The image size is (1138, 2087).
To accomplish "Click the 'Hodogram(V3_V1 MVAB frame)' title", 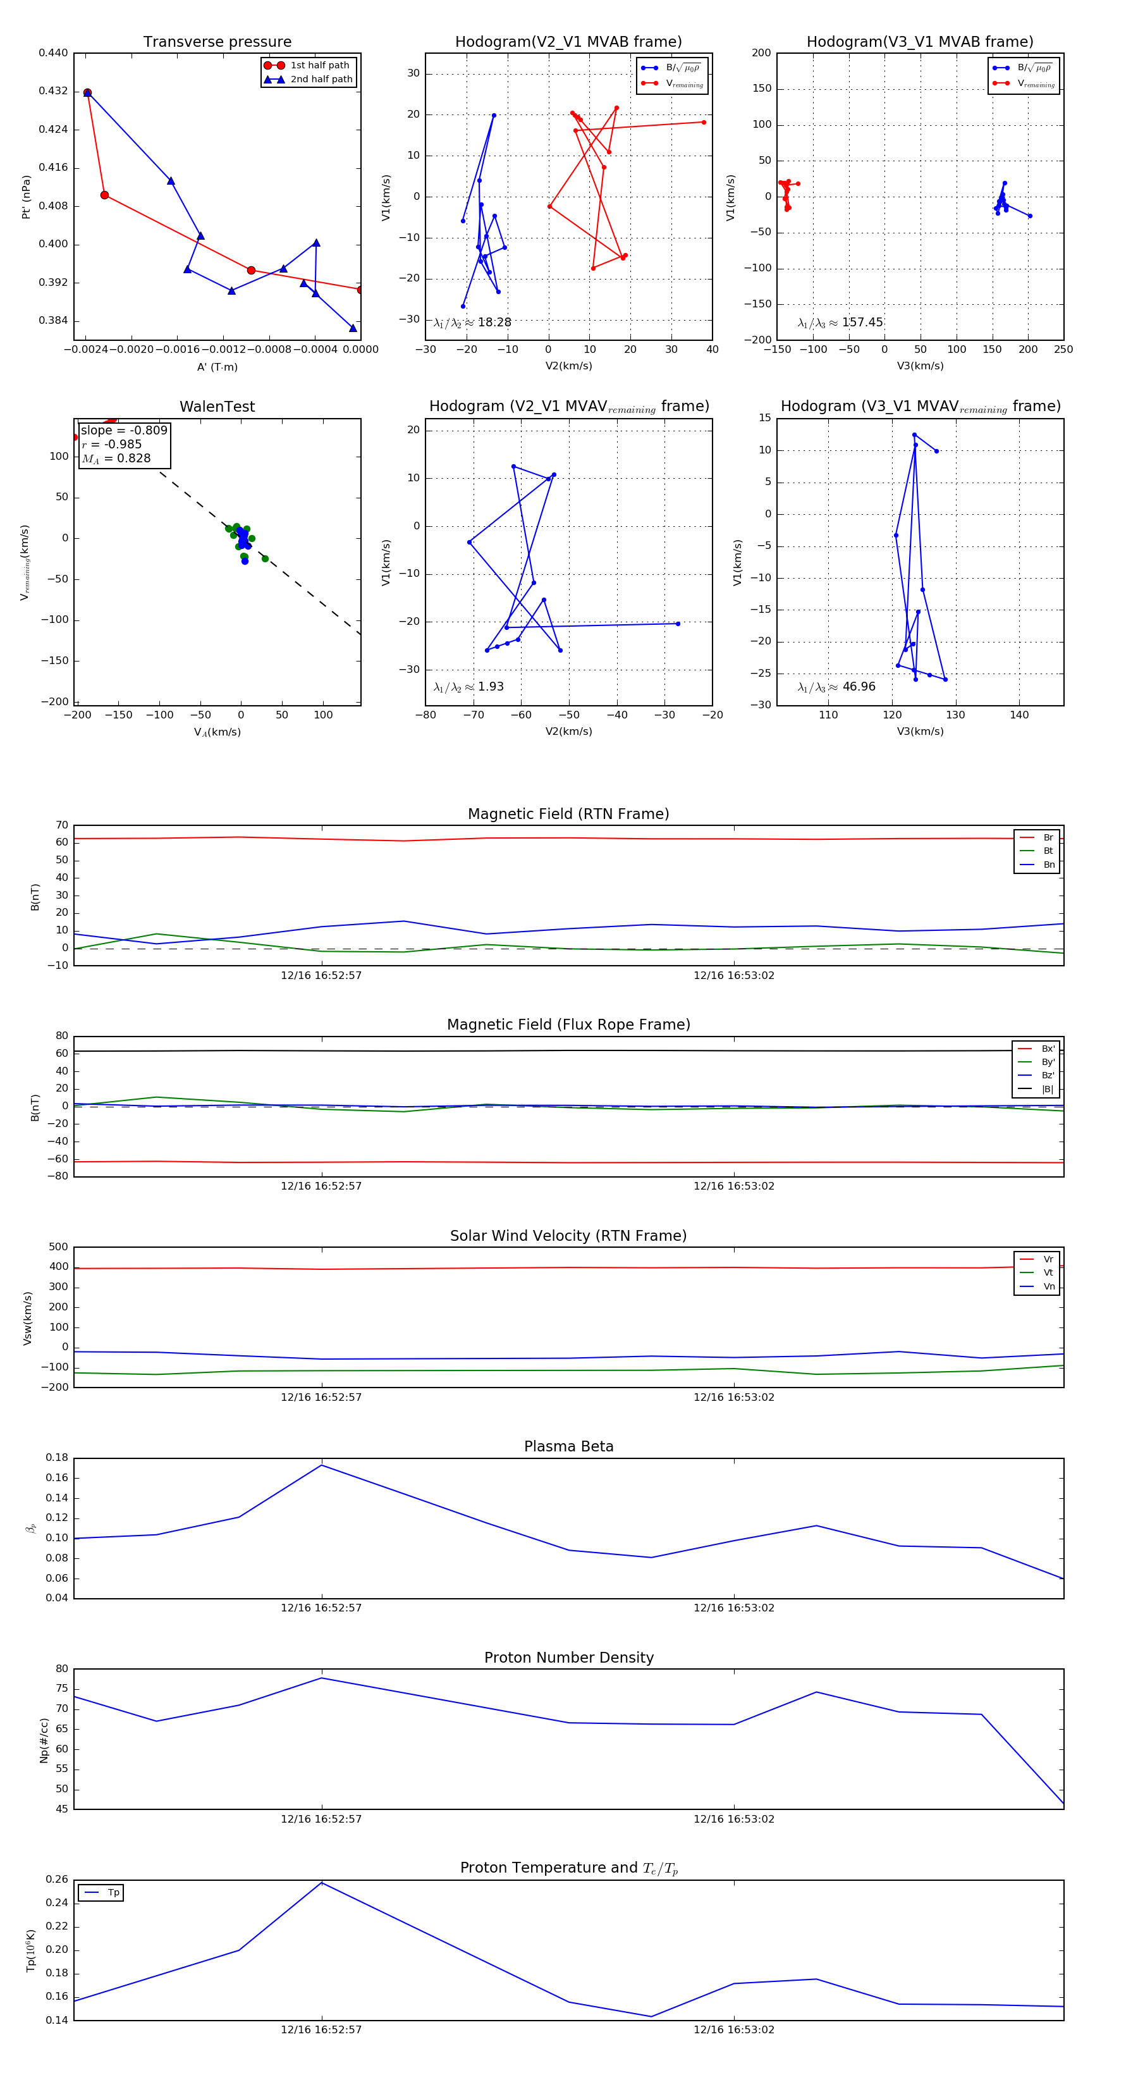I will click(920, 42).
